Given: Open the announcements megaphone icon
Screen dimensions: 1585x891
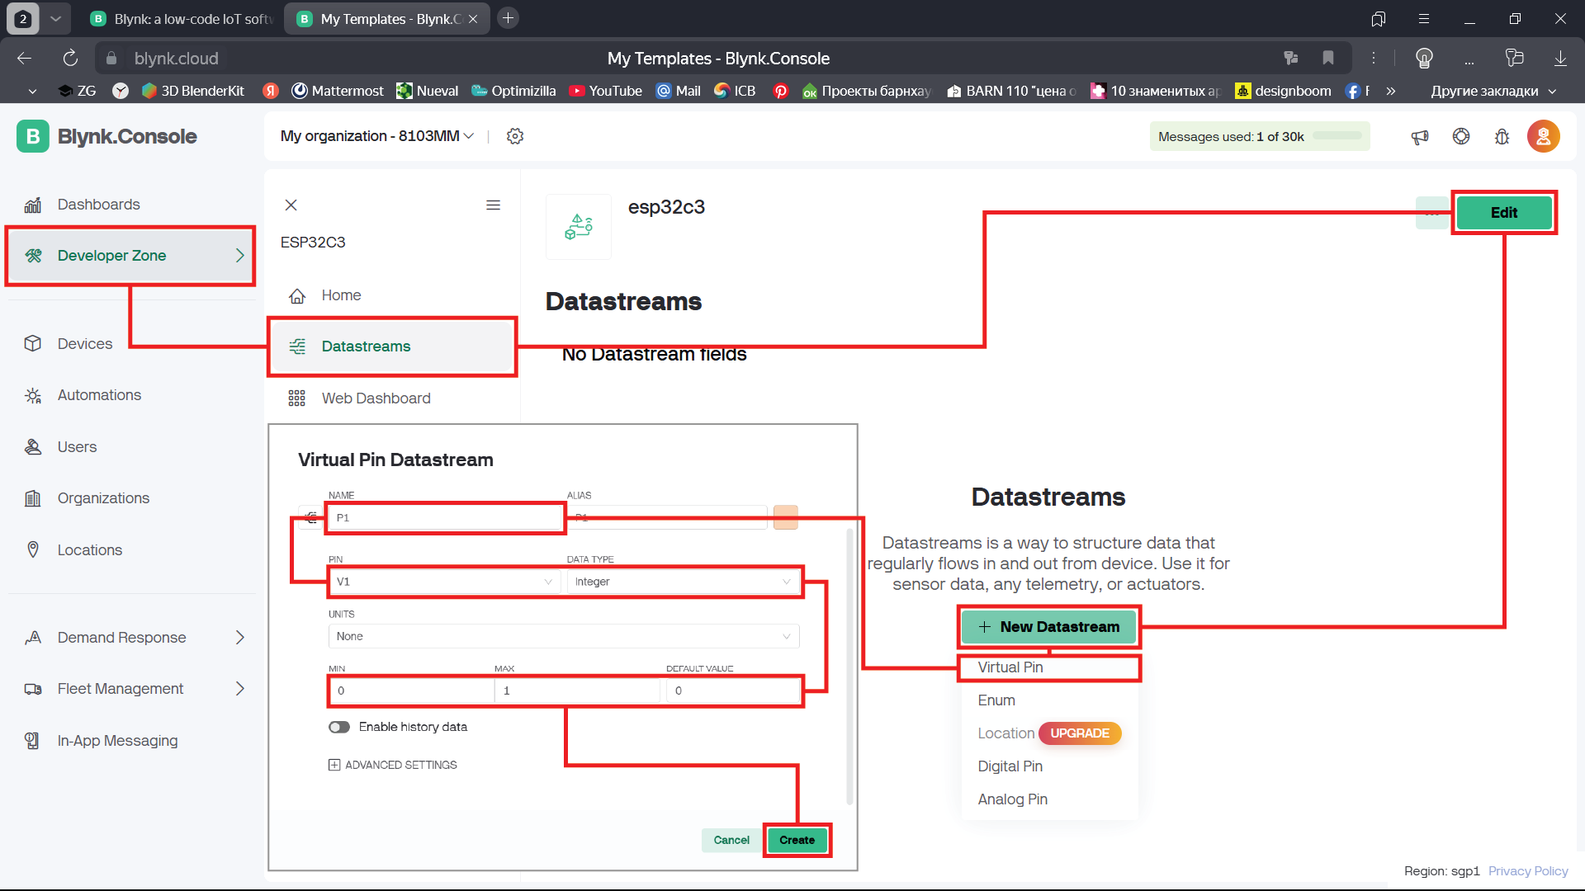Looking at the screenshot, I should tap(1420, 137).
